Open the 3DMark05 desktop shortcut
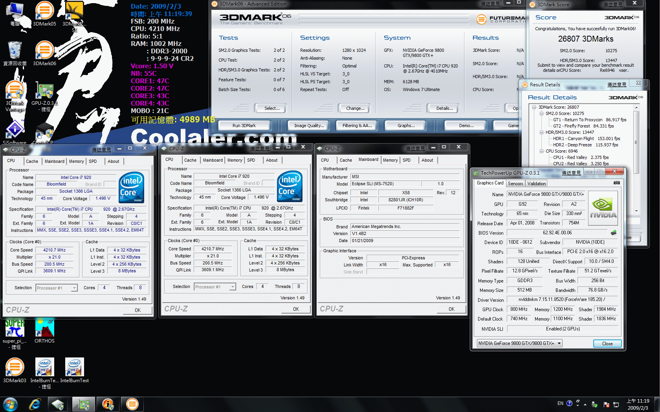Image resolution: width=660 pixels, height=412 pixels. pyautogui.click(x=44, y=14)
